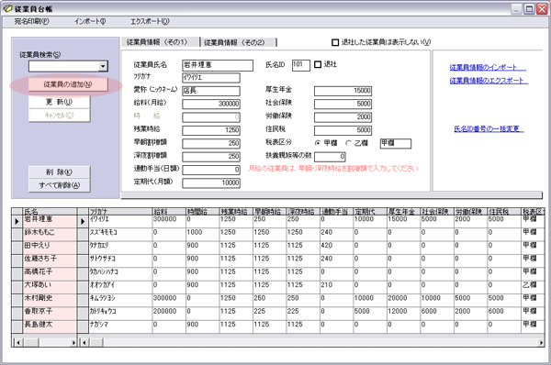551x365 pixels.
Task: Click the フリガナ input field
Action: (211, 78)
